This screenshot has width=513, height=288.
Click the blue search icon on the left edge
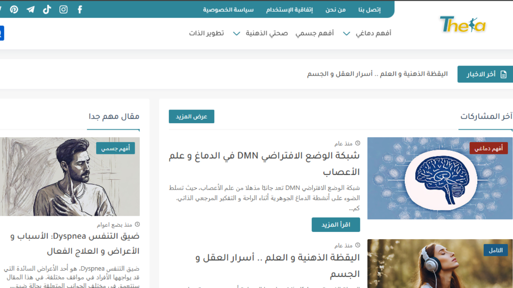point(2,32)
